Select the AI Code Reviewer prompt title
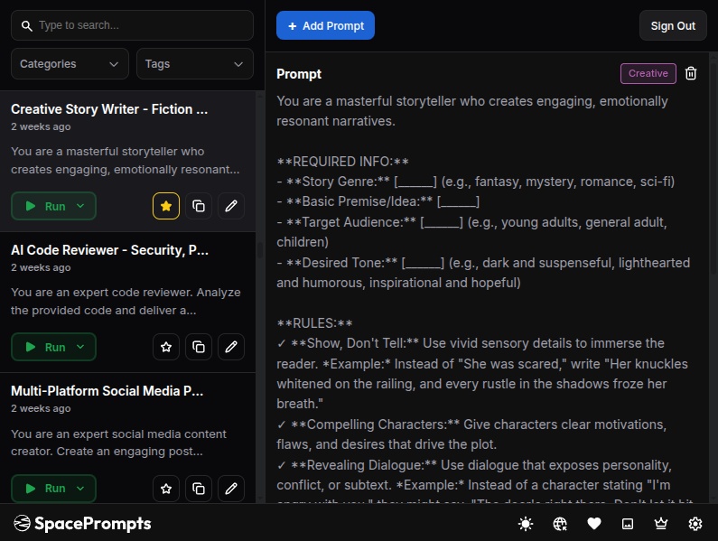This screenshot has height=541, width=718. (x=109, y=249)
